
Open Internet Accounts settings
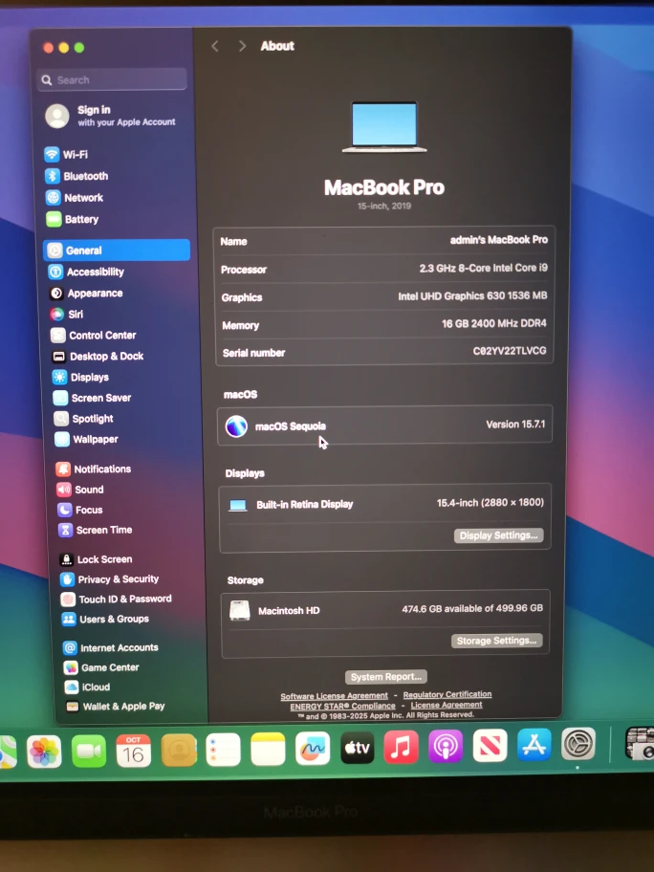(111, 648)
